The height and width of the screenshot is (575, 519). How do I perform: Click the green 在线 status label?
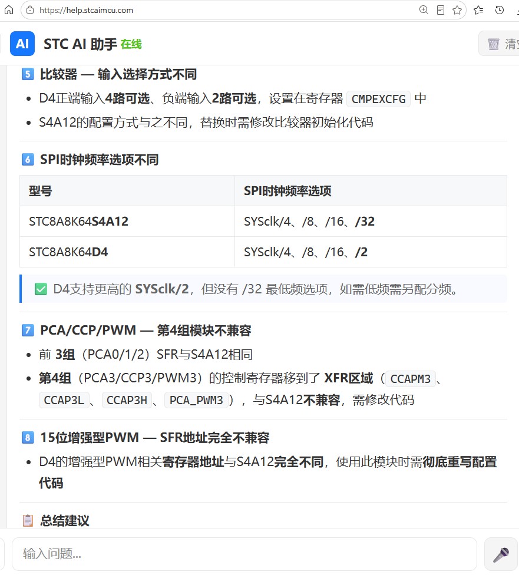[x=131, y=44]
